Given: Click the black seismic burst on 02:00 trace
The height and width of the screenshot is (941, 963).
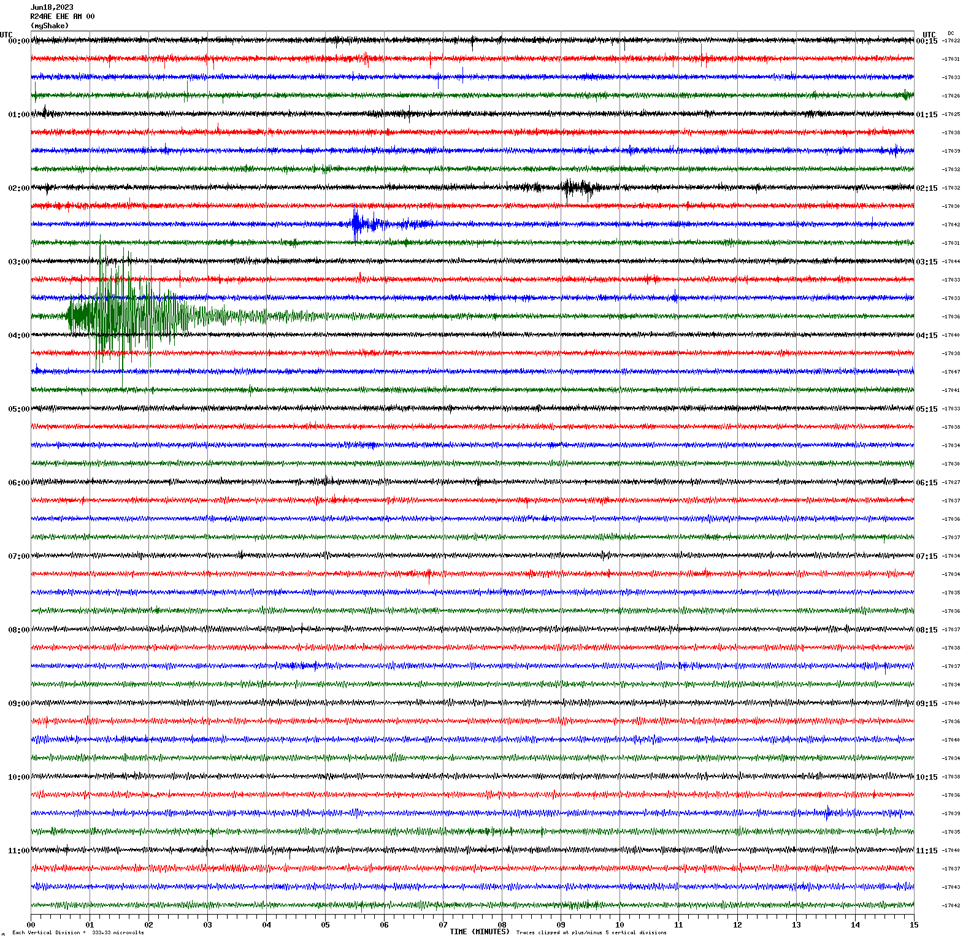Looking at the screenshot, I should tap(580, 188).
